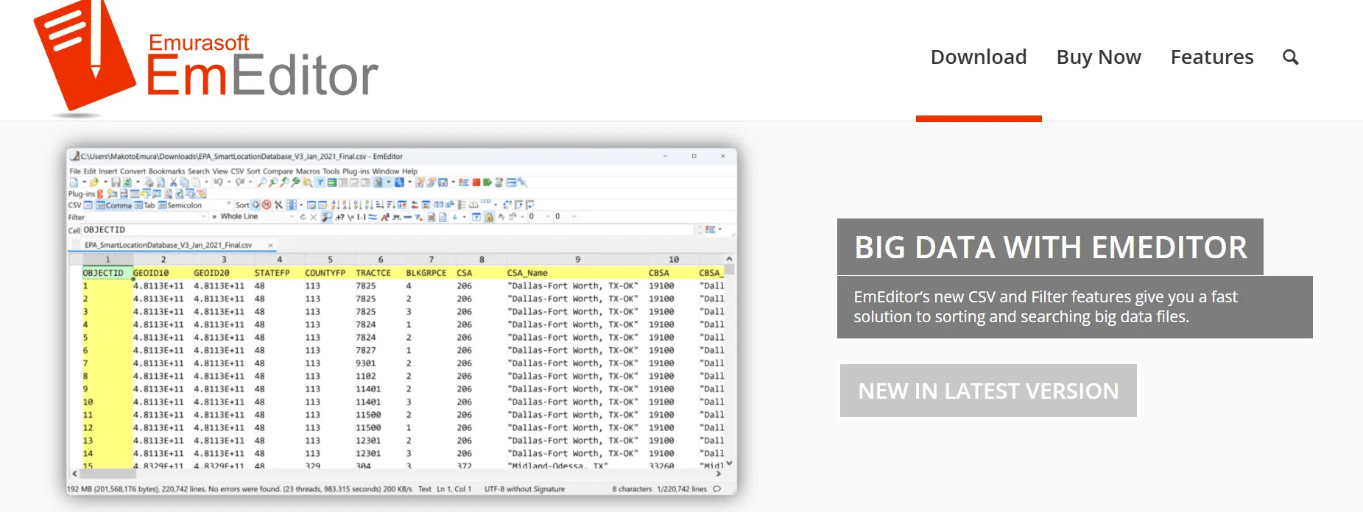Viewport: 1363px width, 512px height.
Task: Toggle the Semicolon CSV mode button
Action: (x=180, y=205)
